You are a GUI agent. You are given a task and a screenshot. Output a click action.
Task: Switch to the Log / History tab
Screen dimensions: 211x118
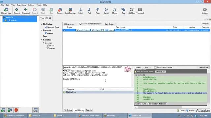79,110
